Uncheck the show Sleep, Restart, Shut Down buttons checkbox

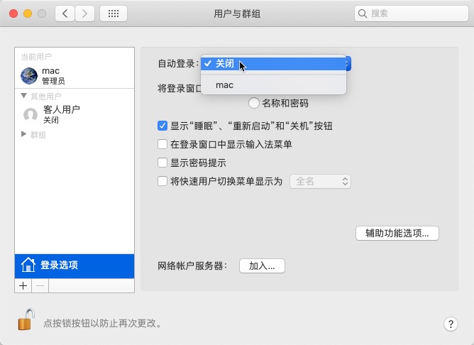coord(162,126)
